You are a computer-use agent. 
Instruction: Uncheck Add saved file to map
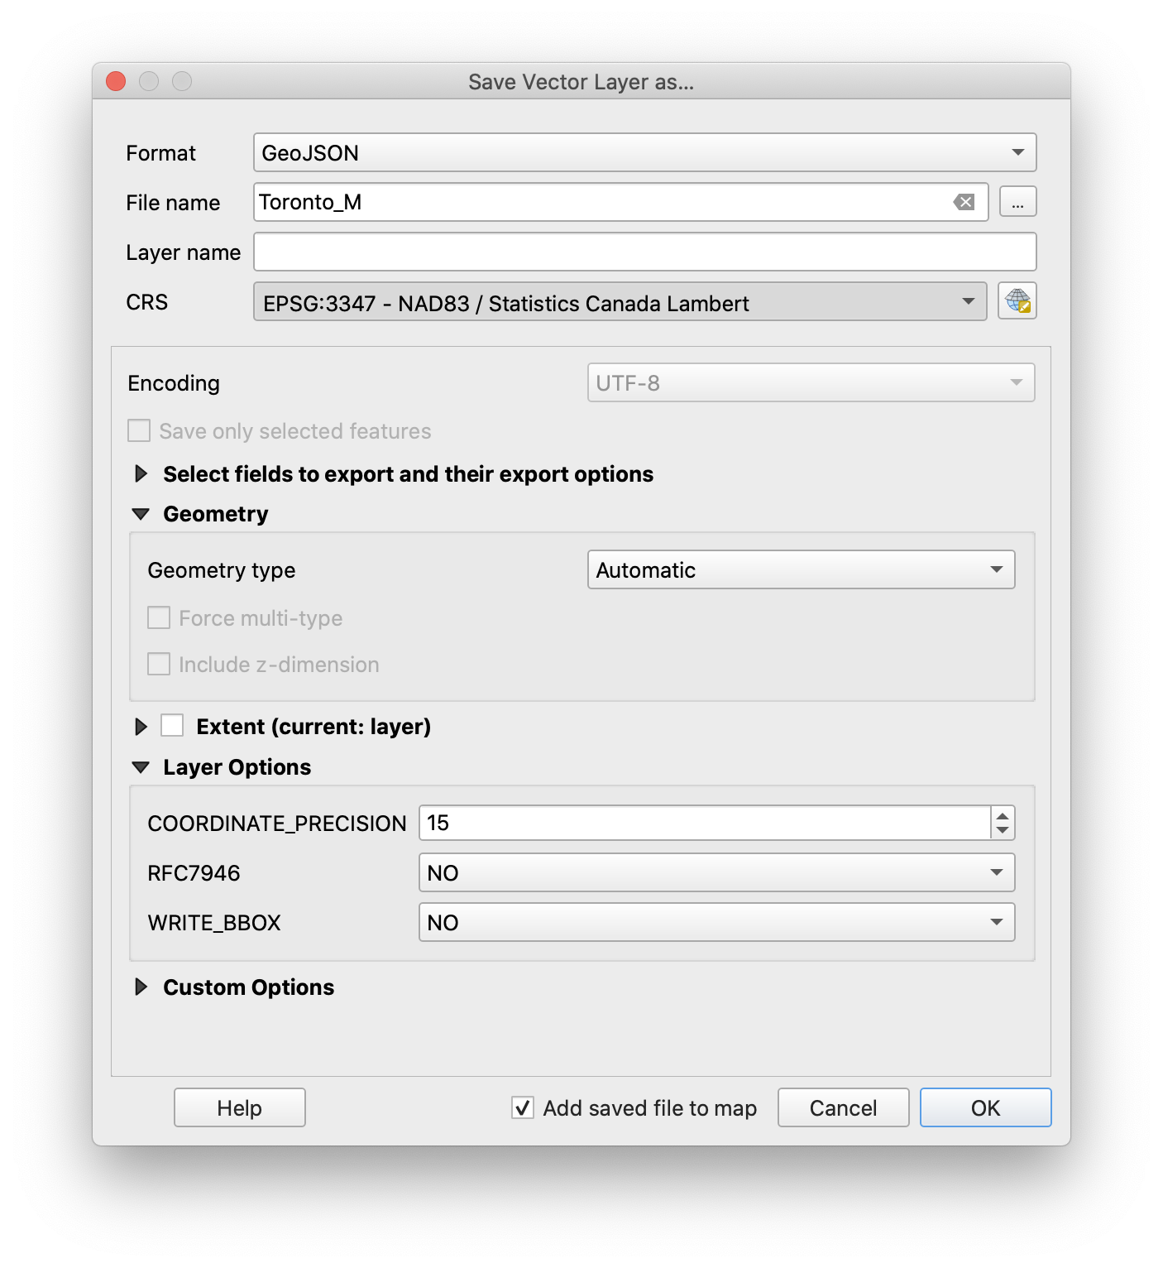pos(523,1107)
